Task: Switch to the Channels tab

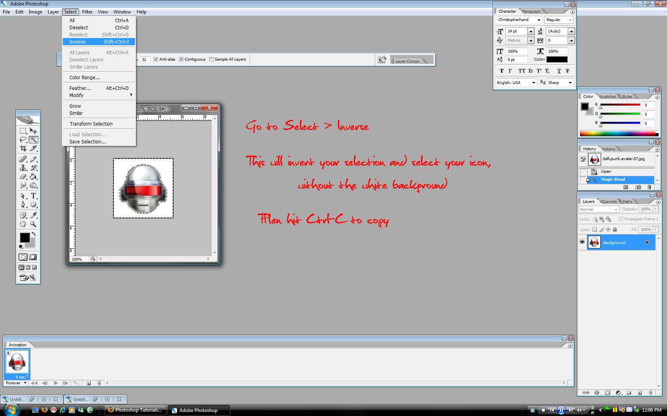Action: 608,201
